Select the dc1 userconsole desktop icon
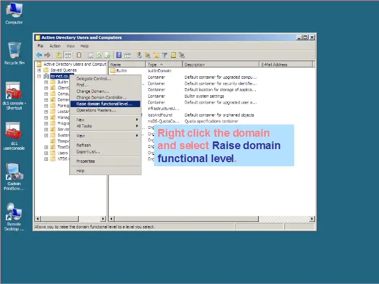 click(14, 136)
